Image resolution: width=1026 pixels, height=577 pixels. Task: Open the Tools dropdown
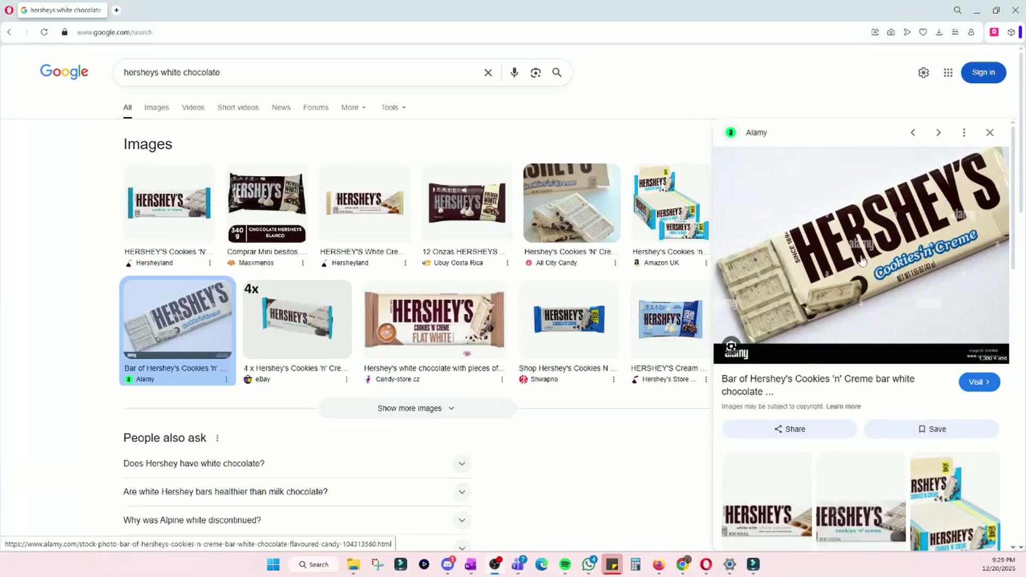(393, 107)
